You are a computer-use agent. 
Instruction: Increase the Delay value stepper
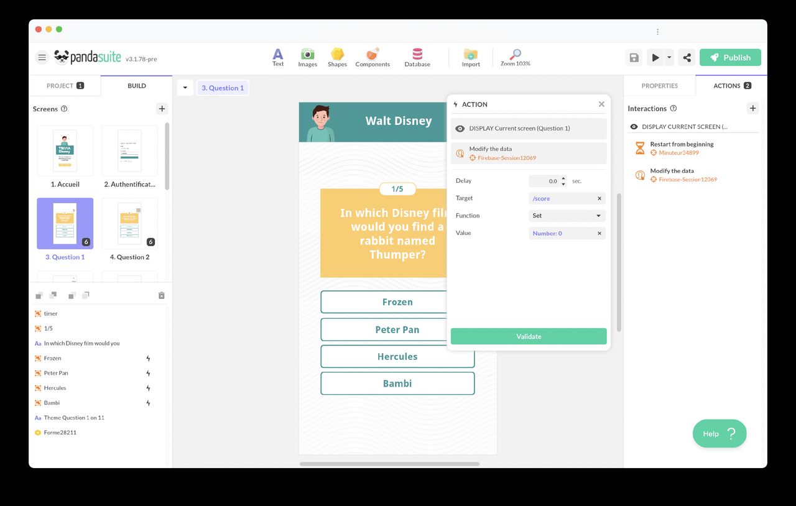pos(563,178)
